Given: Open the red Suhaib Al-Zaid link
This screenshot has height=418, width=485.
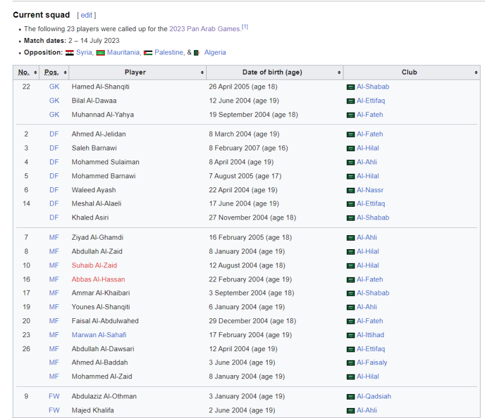Looking at the screenshot, I should (94, 265).
